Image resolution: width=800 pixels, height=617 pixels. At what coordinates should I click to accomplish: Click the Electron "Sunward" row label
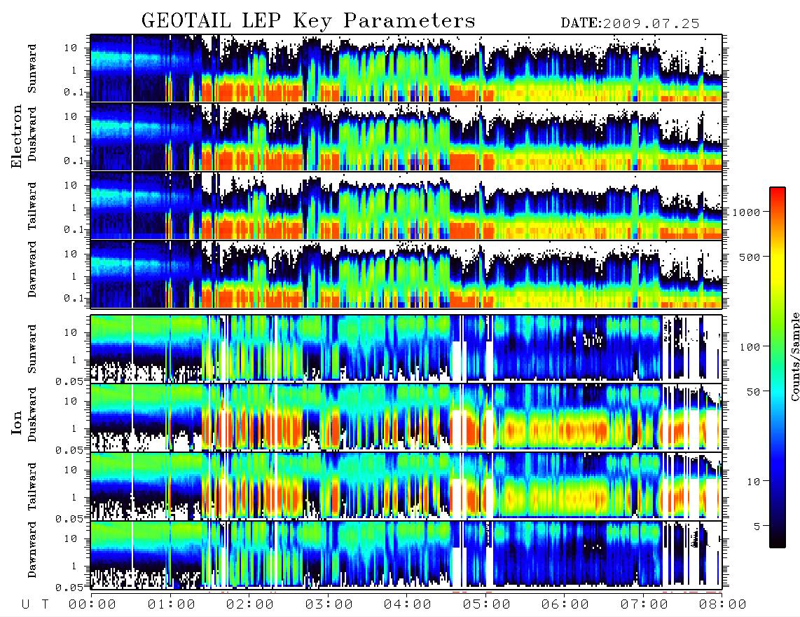click(32, 69)
